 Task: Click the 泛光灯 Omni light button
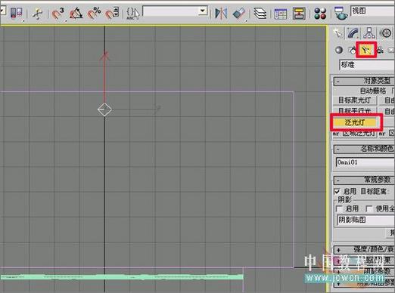[355, 122]
